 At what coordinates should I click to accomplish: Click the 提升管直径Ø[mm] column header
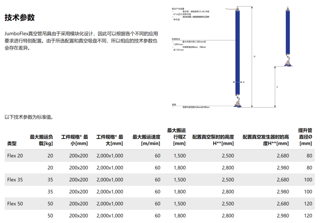click(305, 137)
